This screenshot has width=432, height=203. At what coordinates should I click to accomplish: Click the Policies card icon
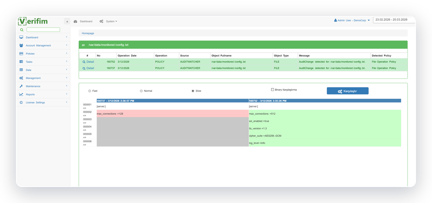pyautogui.click(x=21, y=54)
